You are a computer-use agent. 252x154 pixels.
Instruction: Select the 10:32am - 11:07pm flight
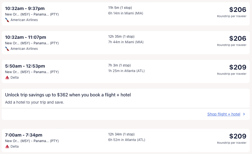(x=26, y=37)
